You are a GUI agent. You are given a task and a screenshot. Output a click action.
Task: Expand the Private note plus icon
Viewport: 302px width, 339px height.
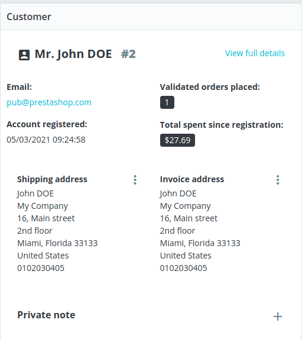click(278, 317)
